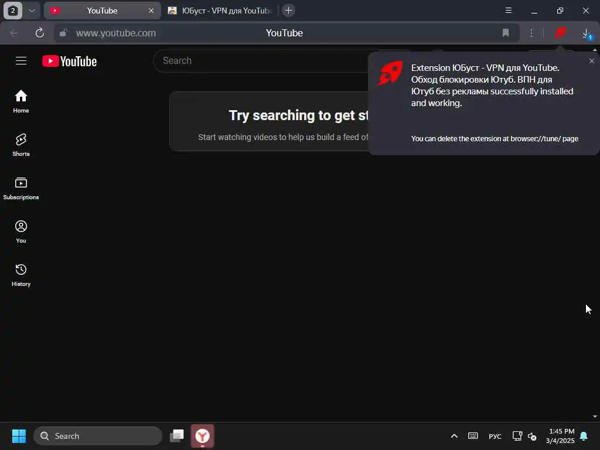Close the YouTube tab

(x=151, y=11)
